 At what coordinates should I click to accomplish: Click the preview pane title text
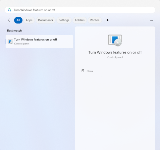coord(115,52)
